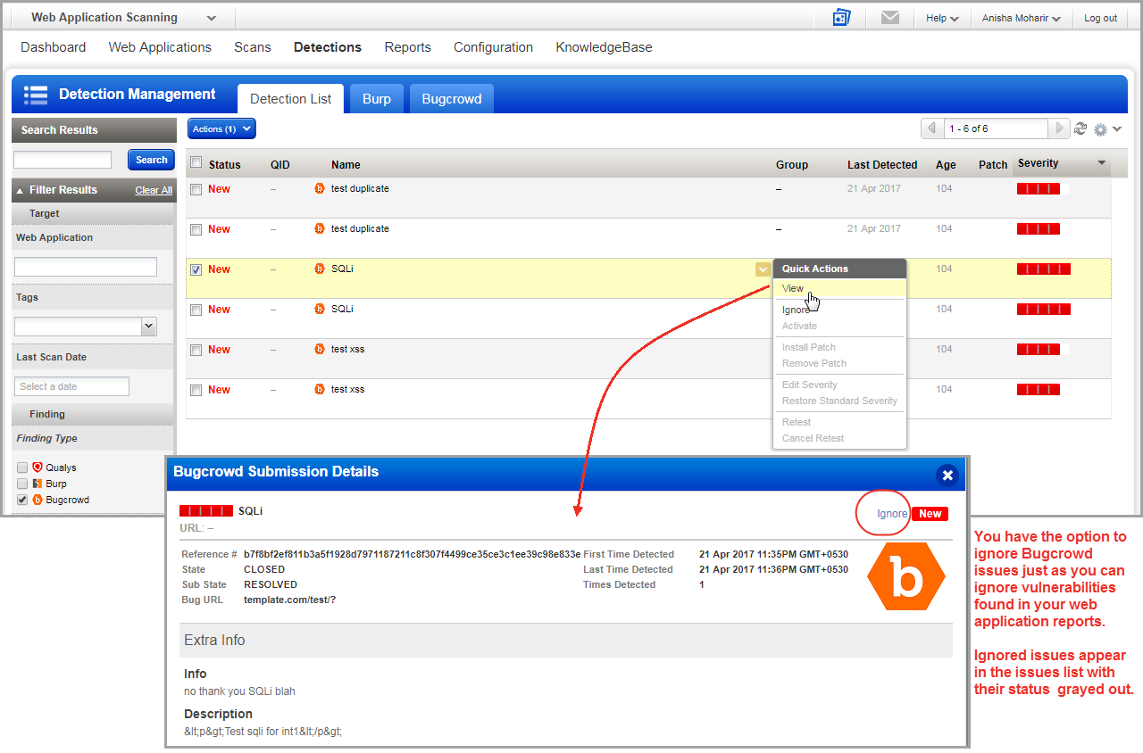Open the Tags dropdown filter
Screen dimensions: 1143x753
86,327
